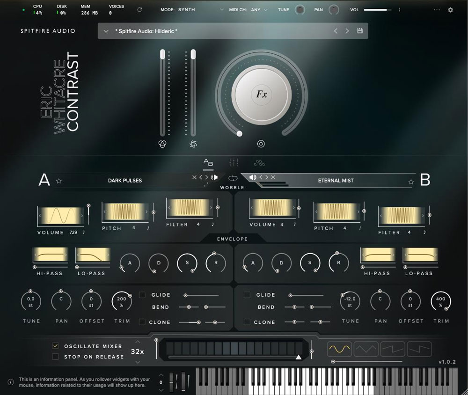The width and height of the screenshot is (468, 395).
Task: Enable the CLONE checkbox for sound B
Action: coord(247,322)
